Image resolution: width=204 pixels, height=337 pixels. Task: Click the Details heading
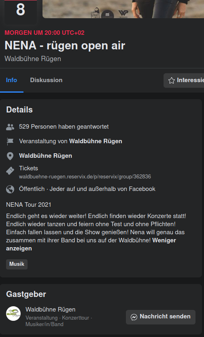[x=19, y=110]
